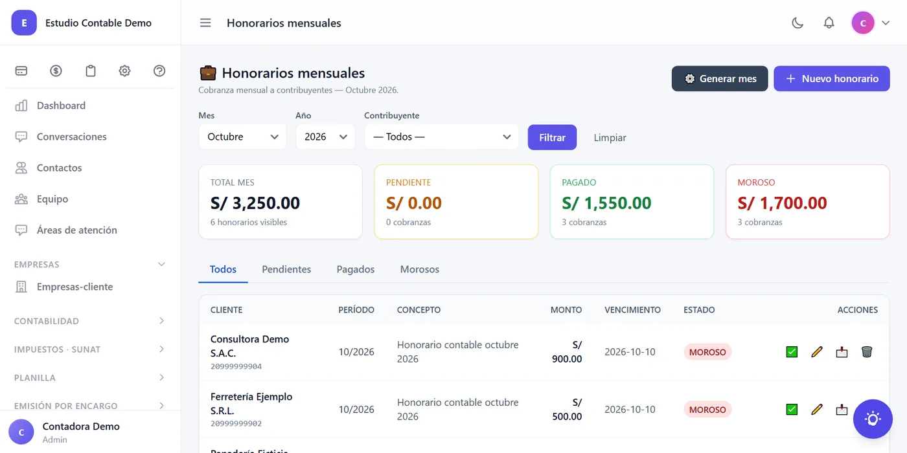Switch to the Morosos tab
Image resolution: width=907 pixels, height=453 pixels.
pyautogui.click(x=420, y=269)
